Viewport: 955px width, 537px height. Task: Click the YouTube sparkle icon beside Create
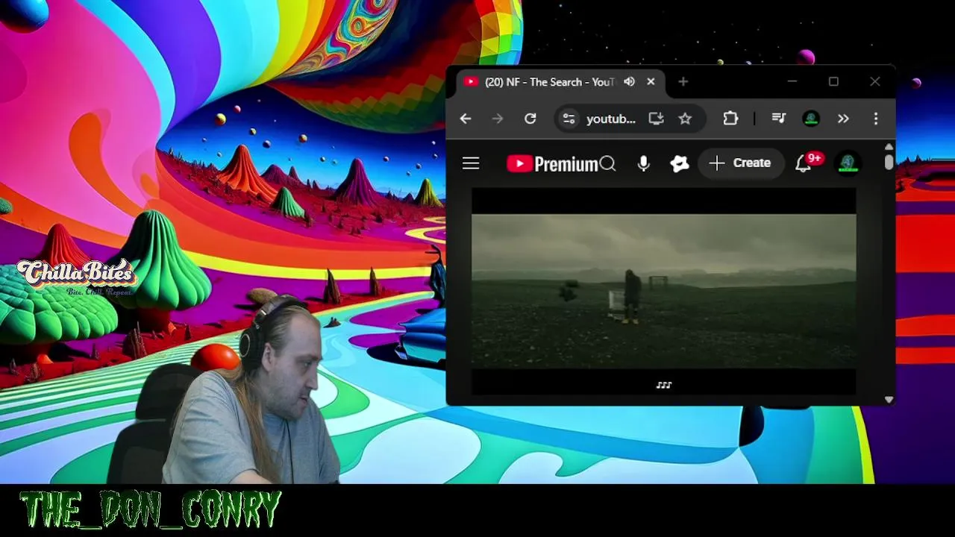click(x=680, y=164)
